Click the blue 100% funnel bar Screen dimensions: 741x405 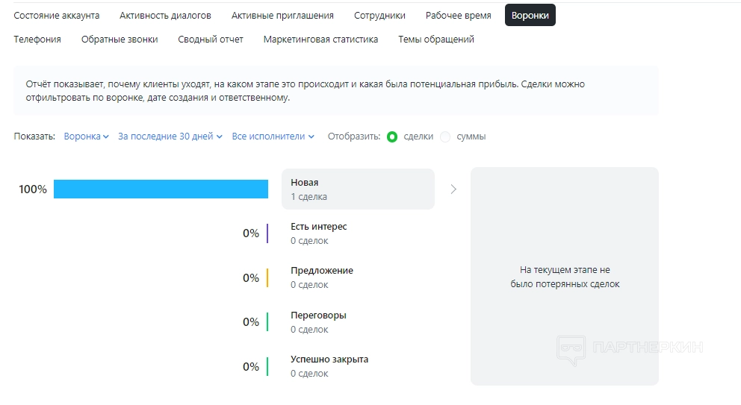[161, 189]
